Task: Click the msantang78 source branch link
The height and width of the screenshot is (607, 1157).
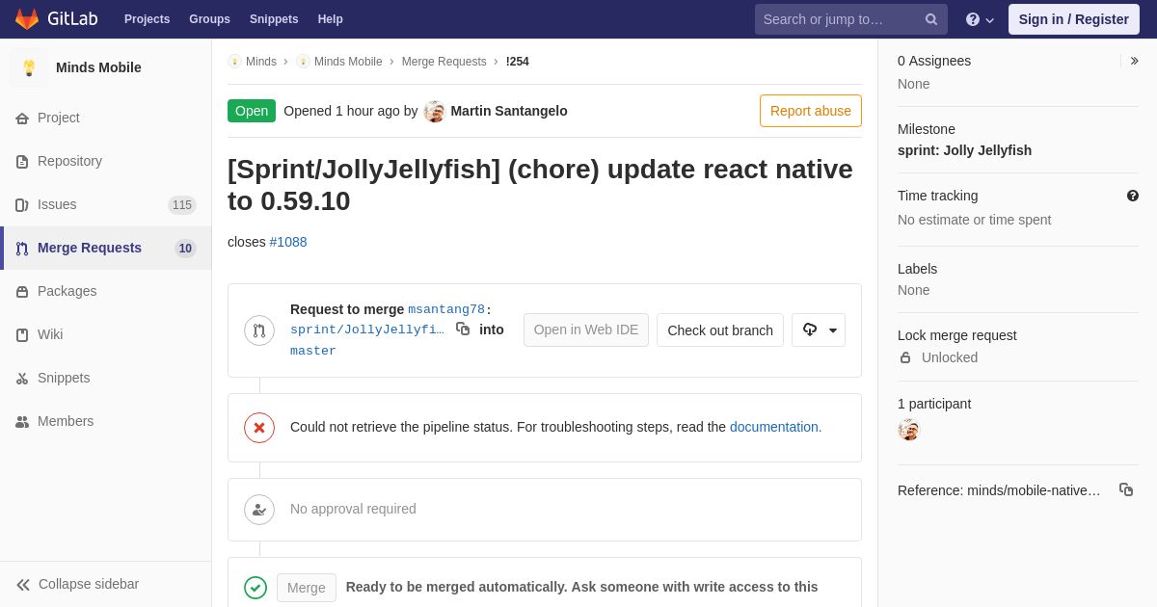Action: click(446, 309)
